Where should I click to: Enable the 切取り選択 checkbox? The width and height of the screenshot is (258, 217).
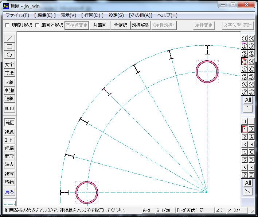7,26
